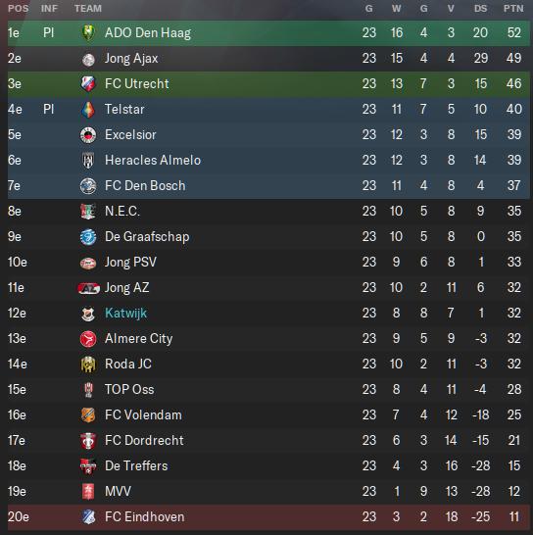Screen dimensions: 533x535
Task: Click the TEAM column header
Action: tap(88, 9)
